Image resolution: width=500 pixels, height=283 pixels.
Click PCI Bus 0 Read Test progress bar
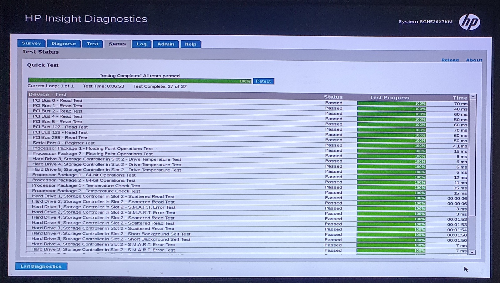tap(391, 104)
